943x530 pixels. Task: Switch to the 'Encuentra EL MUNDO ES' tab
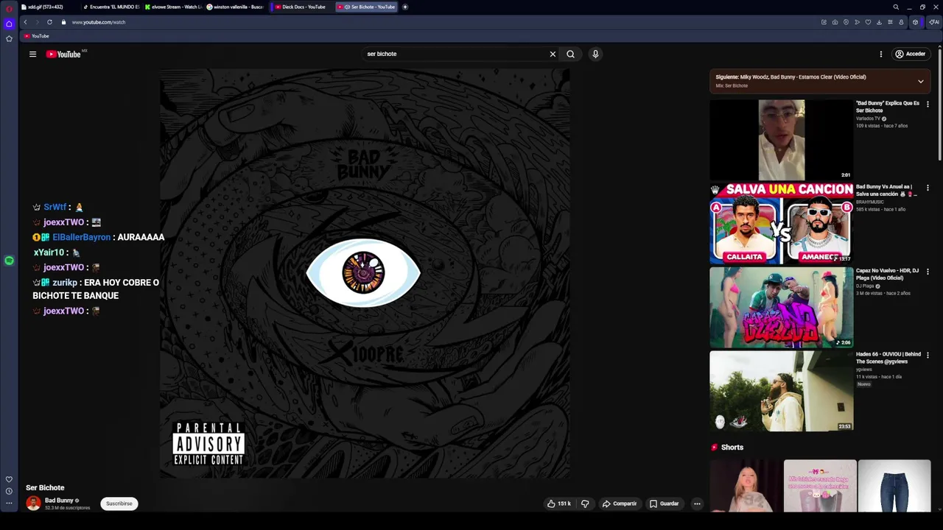[112, 7]
